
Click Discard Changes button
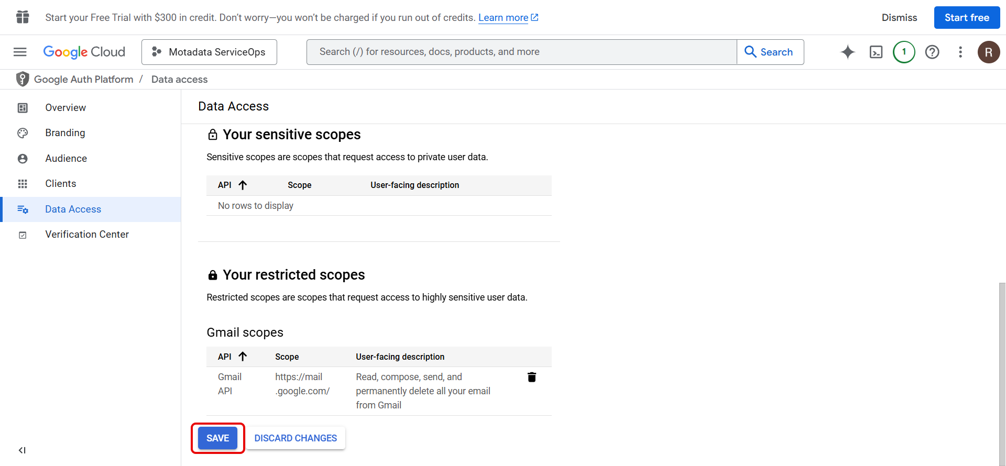click(x=296, y=438)
